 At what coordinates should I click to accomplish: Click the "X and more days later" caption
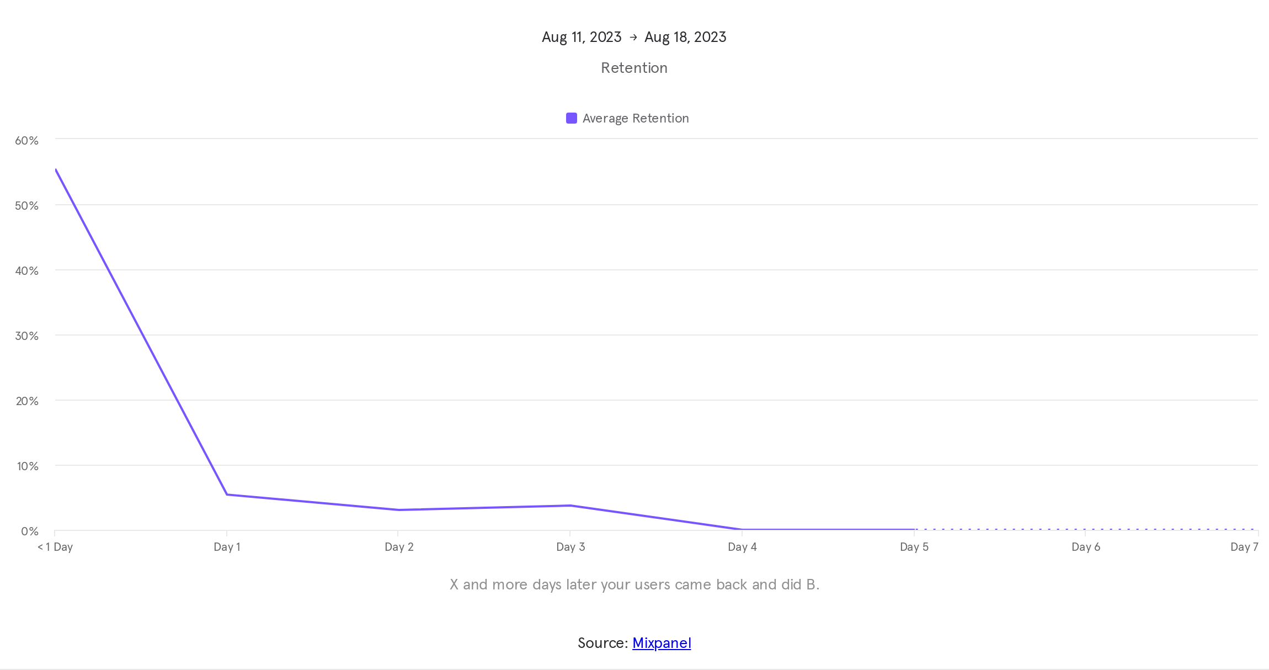point(634,584)
